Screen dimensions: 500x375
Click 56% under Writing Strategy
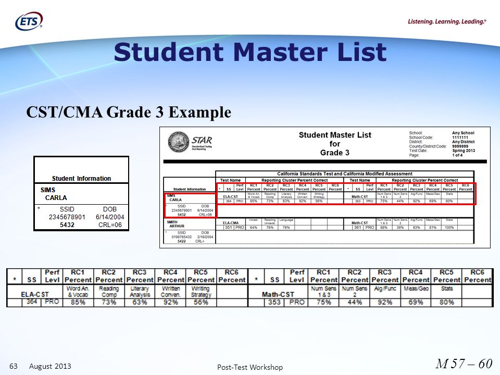coord(201,302)
